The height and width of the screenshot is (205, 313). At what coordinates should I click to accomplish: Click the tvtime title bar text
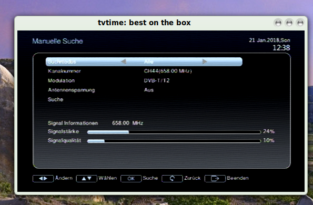coord(144,23)
